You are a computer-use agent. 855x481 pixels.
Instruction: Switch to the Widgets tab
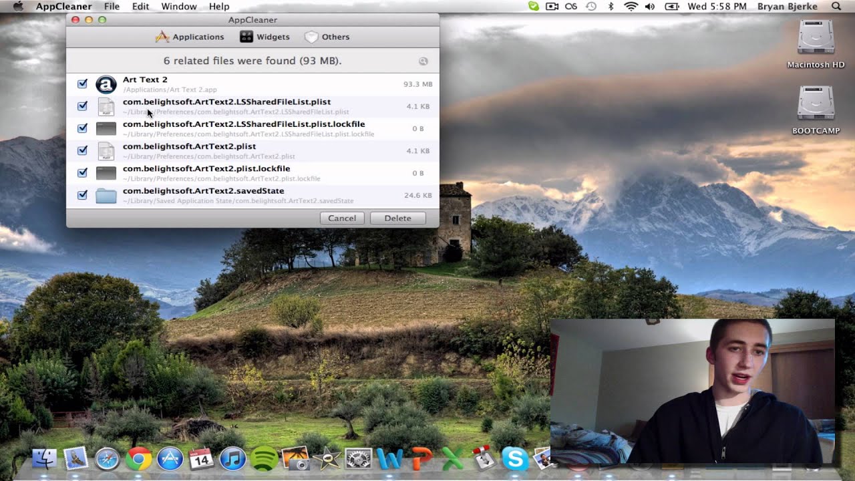click(x=265, y=37)
